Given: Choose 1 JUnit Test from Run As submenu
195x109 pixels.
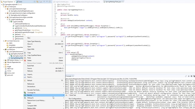Looking at the screenshot, I should point(81,95).
